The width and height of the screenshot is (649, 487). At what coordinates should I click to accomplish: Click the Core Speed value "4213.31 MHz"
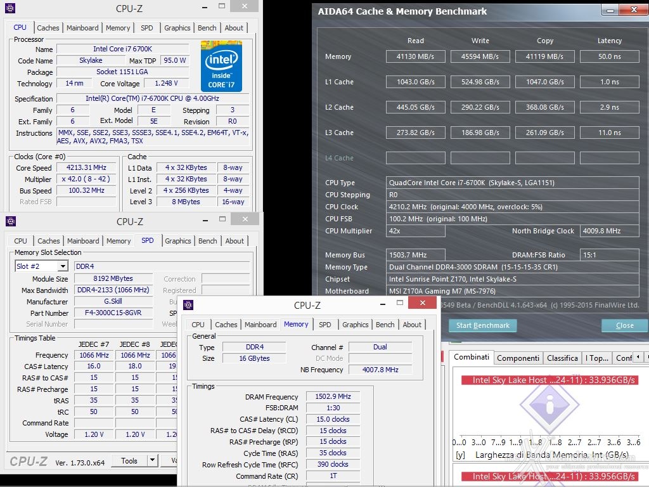click(86, 167)
